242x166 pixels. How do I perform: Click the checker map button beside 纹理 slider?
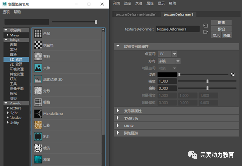232,75
